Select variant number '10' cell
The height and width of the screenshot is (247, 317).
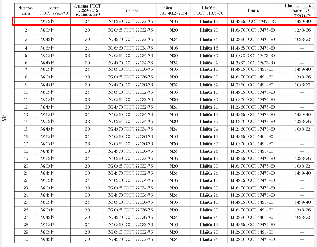click(x=26, y=92)
